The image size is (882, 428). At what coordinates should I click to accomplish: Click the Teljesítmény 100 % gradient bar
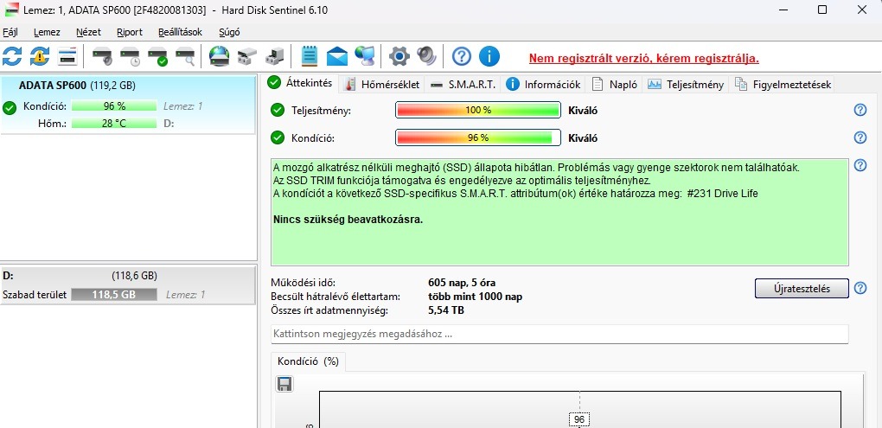click(478, 110)
